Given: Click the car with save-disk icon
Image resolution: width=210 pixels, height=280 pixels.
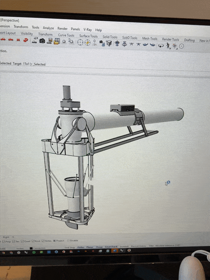Looking at the screenshot, I should click(x=49, y=41).
